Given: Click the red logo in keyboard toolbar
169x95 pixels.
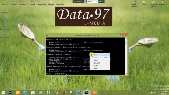Looking at the screenshot, I should tap(74, 2).
